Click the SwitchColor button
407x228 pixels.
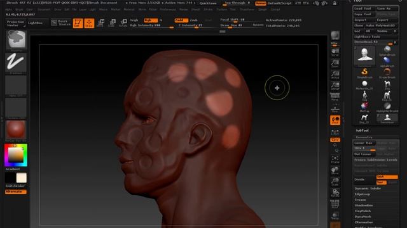tap(15, 186)
